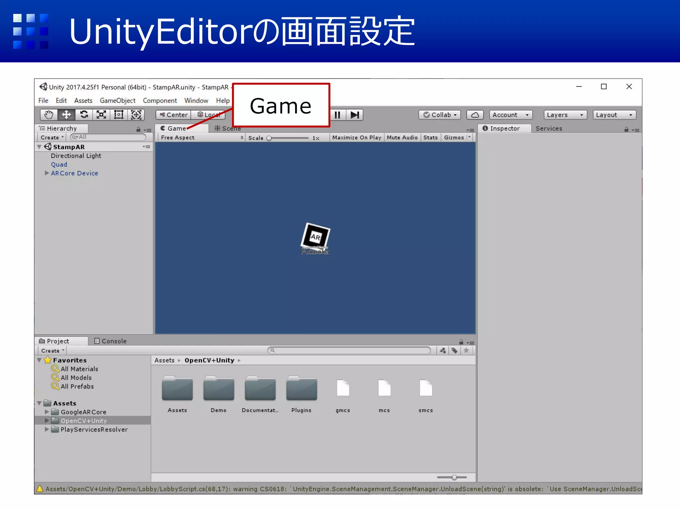
Task: Filter project search by type icon
Action: [x=443, y=350]
